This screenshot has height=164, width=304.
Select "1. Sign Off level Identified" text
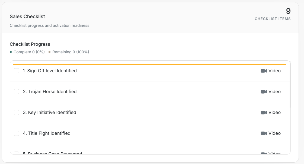coord(50,71)
